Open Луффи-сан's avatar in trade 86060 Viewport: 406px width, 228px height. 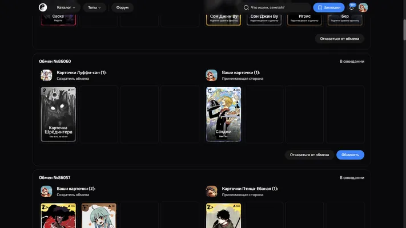46,75
